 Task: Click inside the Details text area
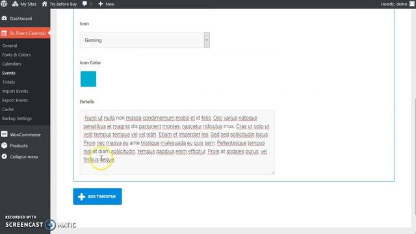click(177, 142)
